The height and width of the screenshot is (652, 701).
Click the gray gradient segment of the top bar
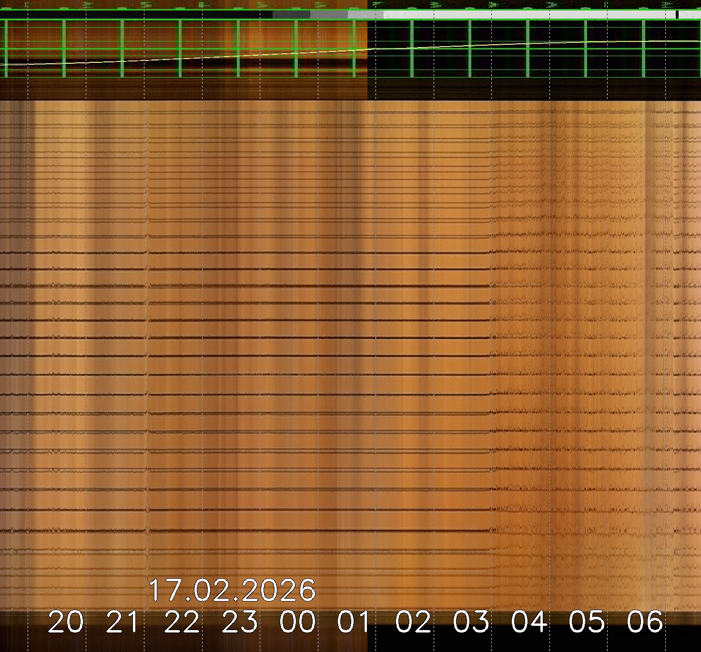tap(328, 15)
